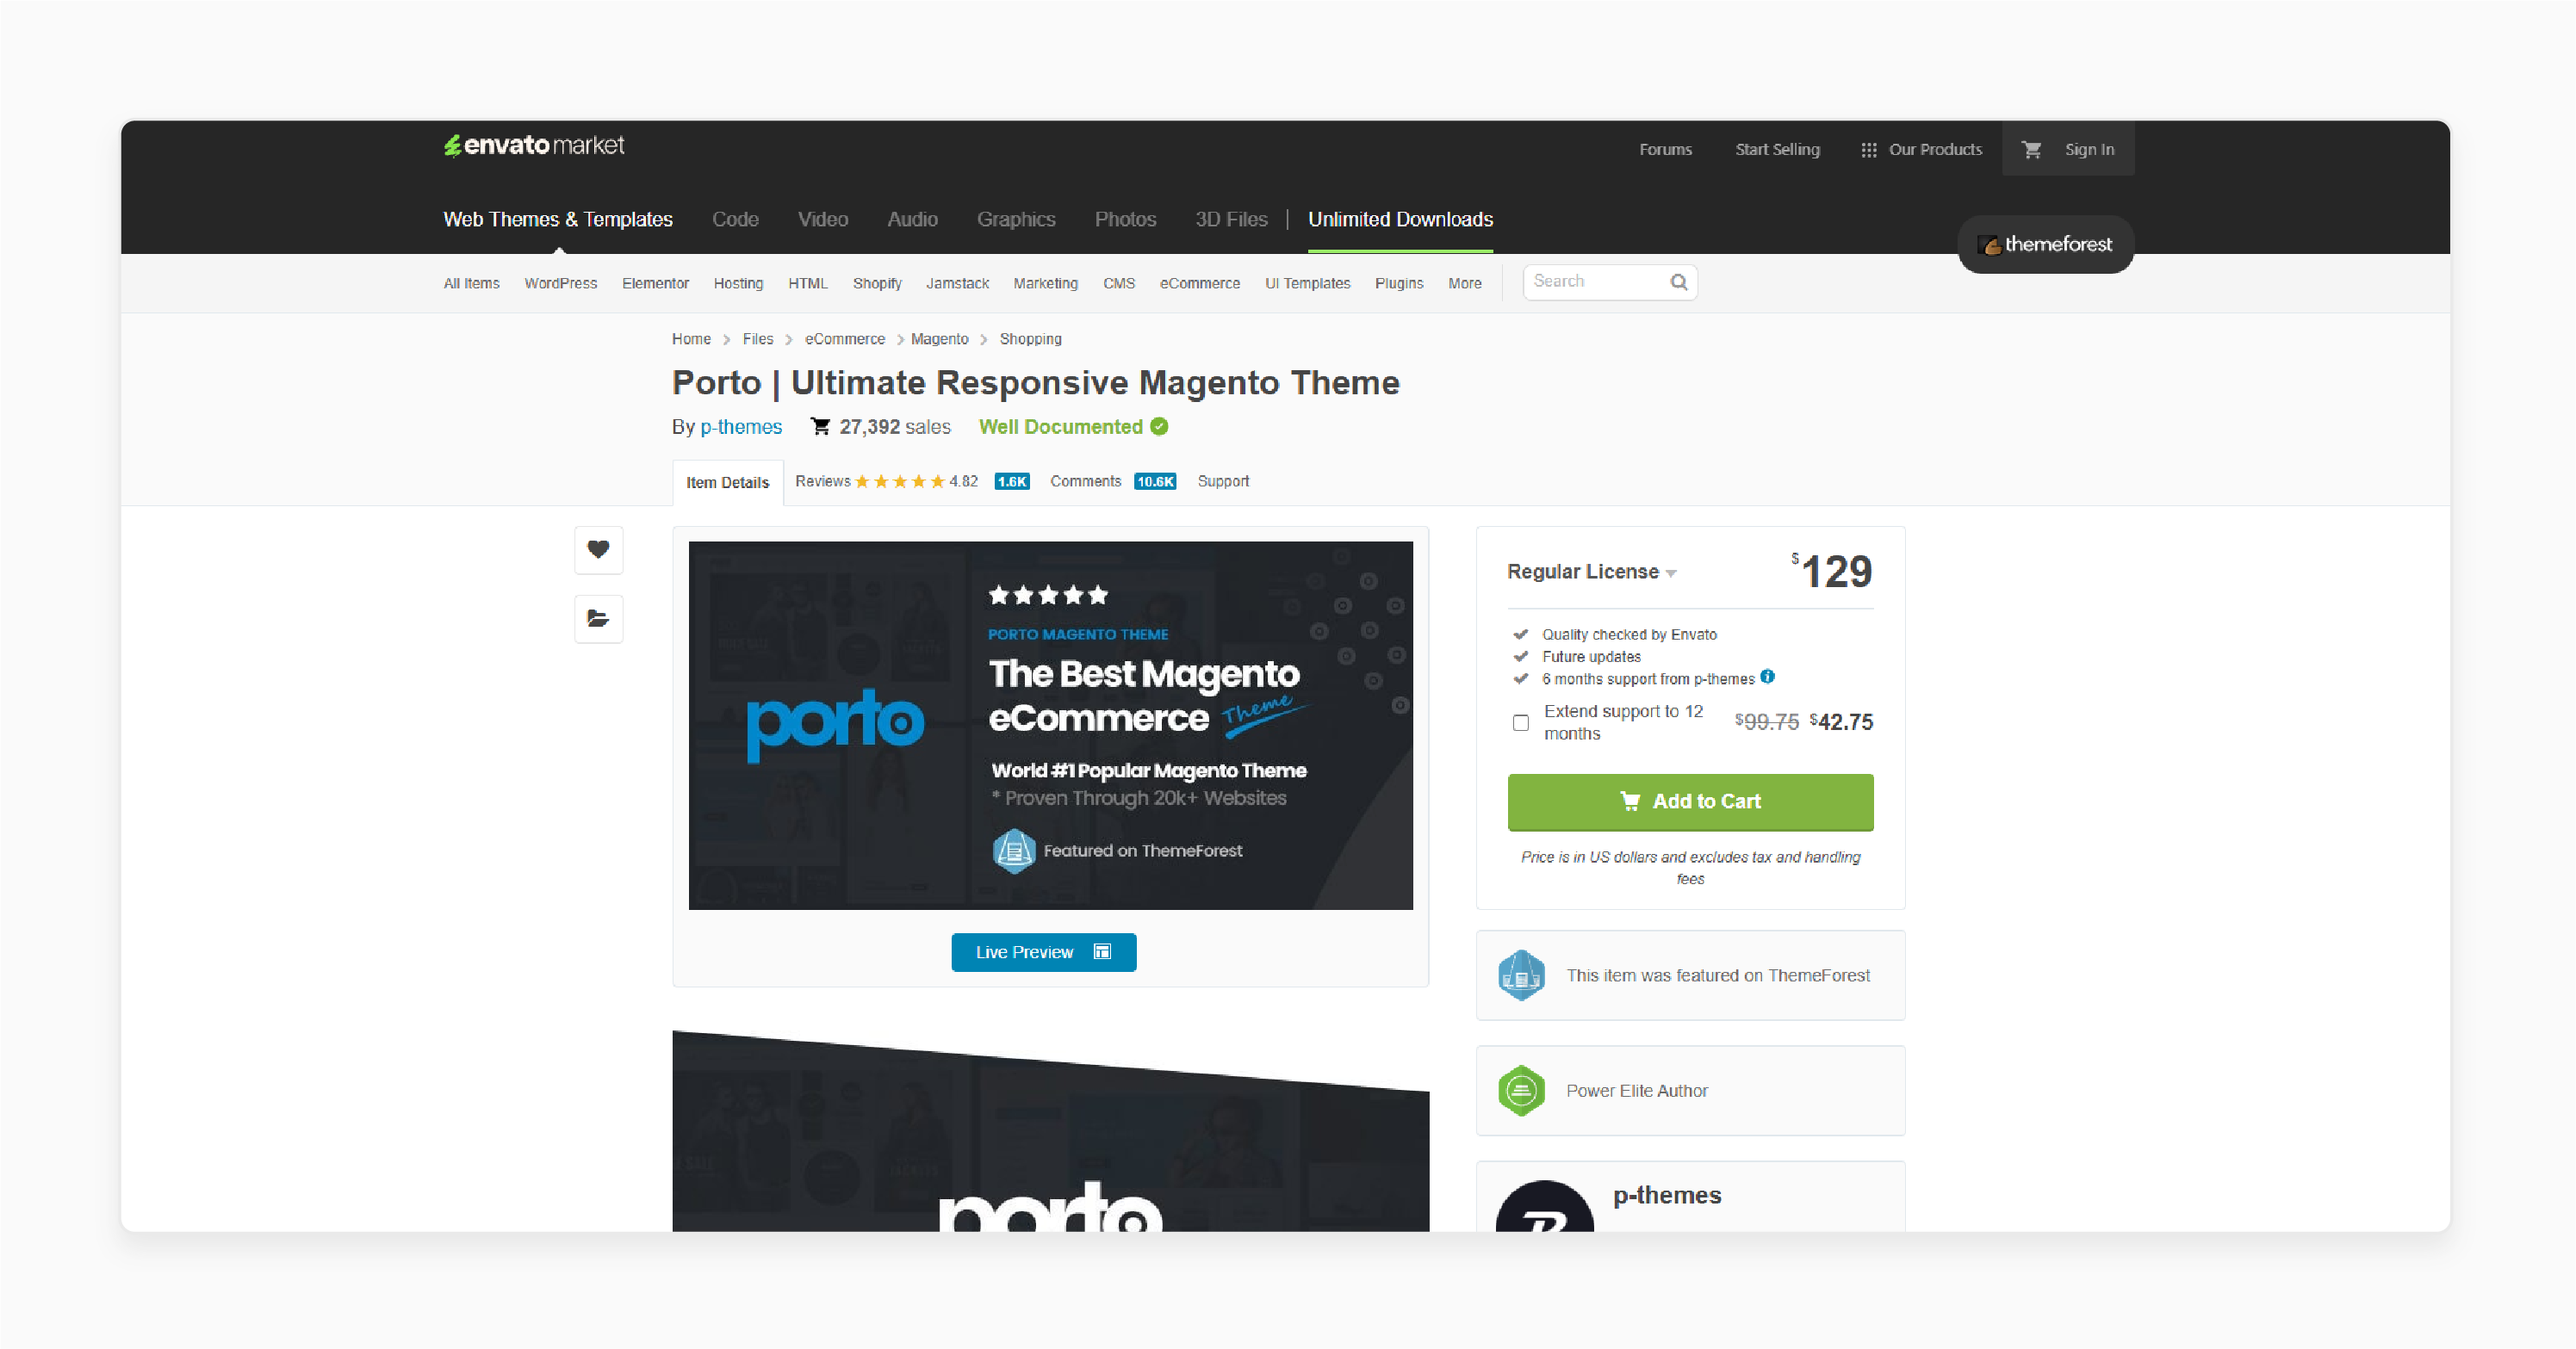This screenshot has height=1349, width=2576.
Task: Add to collection via folder icon
Action: (x=598, y=618)
